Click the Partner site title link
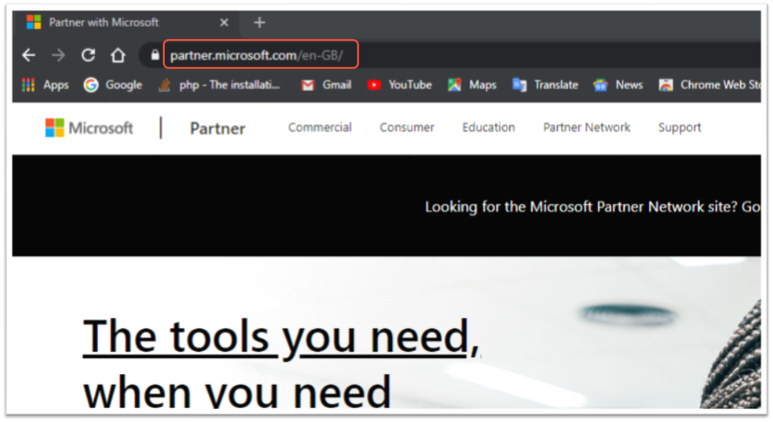 [218, 128]
